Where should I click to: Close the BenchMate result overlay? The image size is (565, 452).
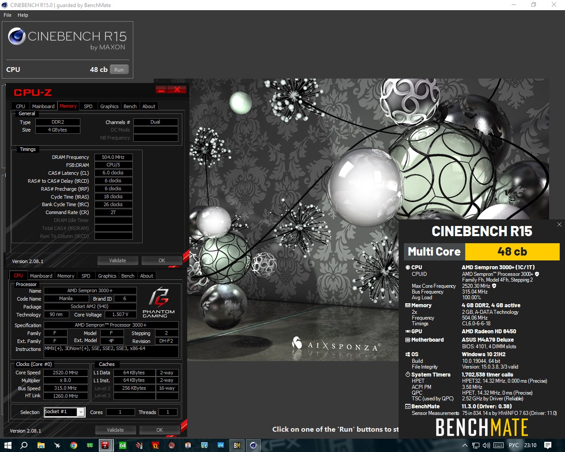point(559,225)
